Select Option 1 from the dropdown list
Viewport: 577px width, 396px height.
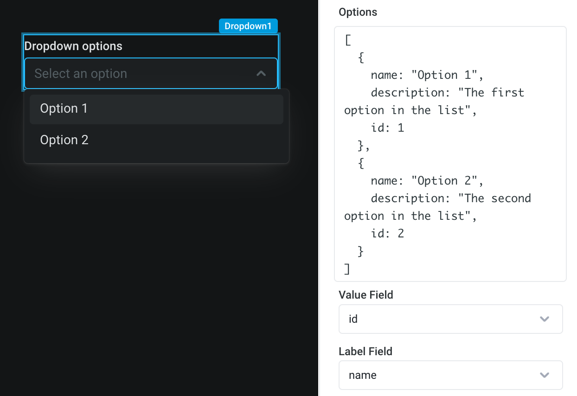tap(64, 109)
